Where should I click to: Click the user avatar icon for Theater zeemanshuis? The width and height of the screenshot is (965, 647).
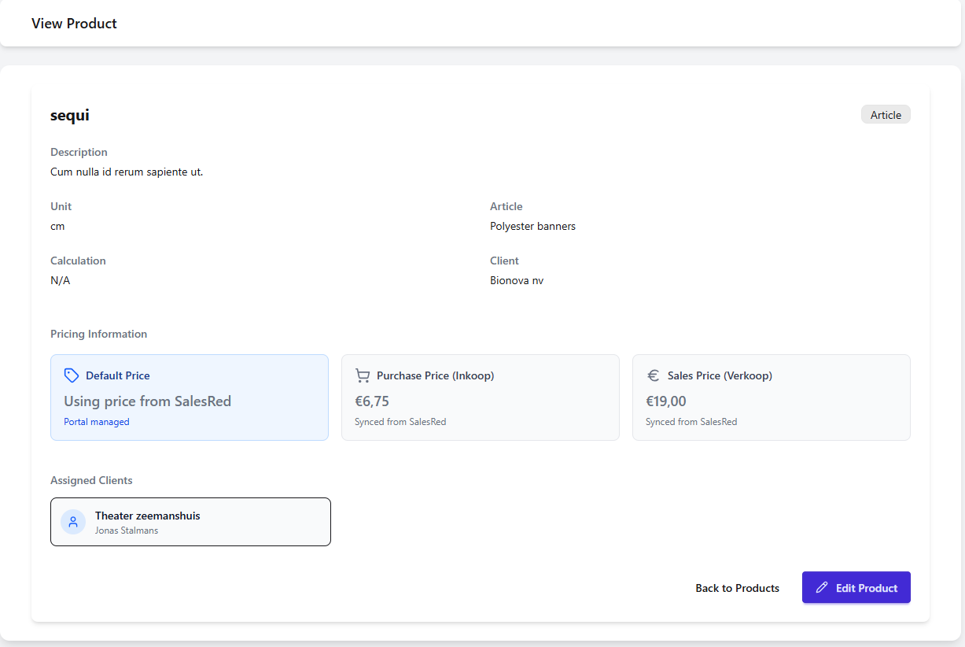click(73, 522)
